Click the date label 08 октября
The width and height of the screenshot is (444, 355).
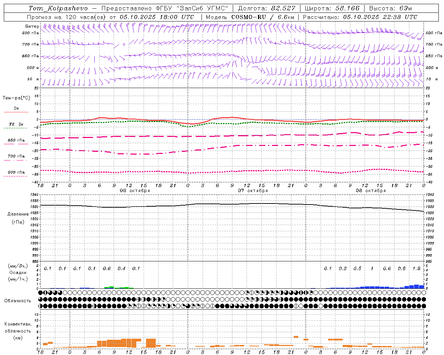tap(370, 190)
